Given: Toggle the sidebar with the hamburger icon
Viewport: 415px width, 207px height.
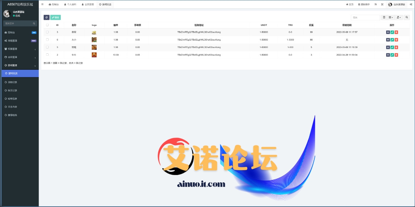Looking at the screenshot, I should pyautogui.click(x=42, y=4).
